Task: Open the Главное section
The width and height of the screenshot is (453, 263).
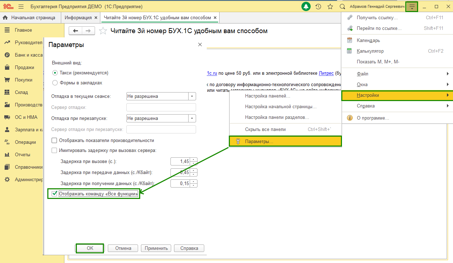Action: click(x=23, y=30)
